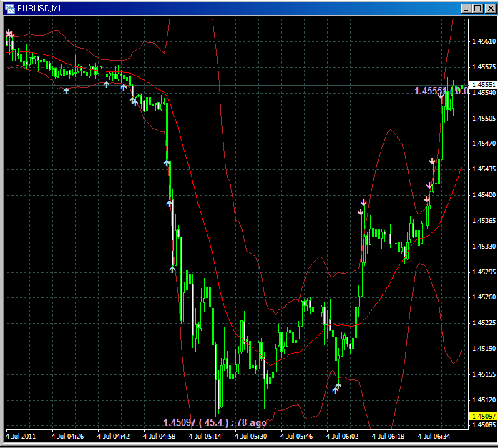Select the upper pink arrow of the pair at 1.45365
Image resolution: width=498 pixels, height=448 pixels.
[363, 204]
